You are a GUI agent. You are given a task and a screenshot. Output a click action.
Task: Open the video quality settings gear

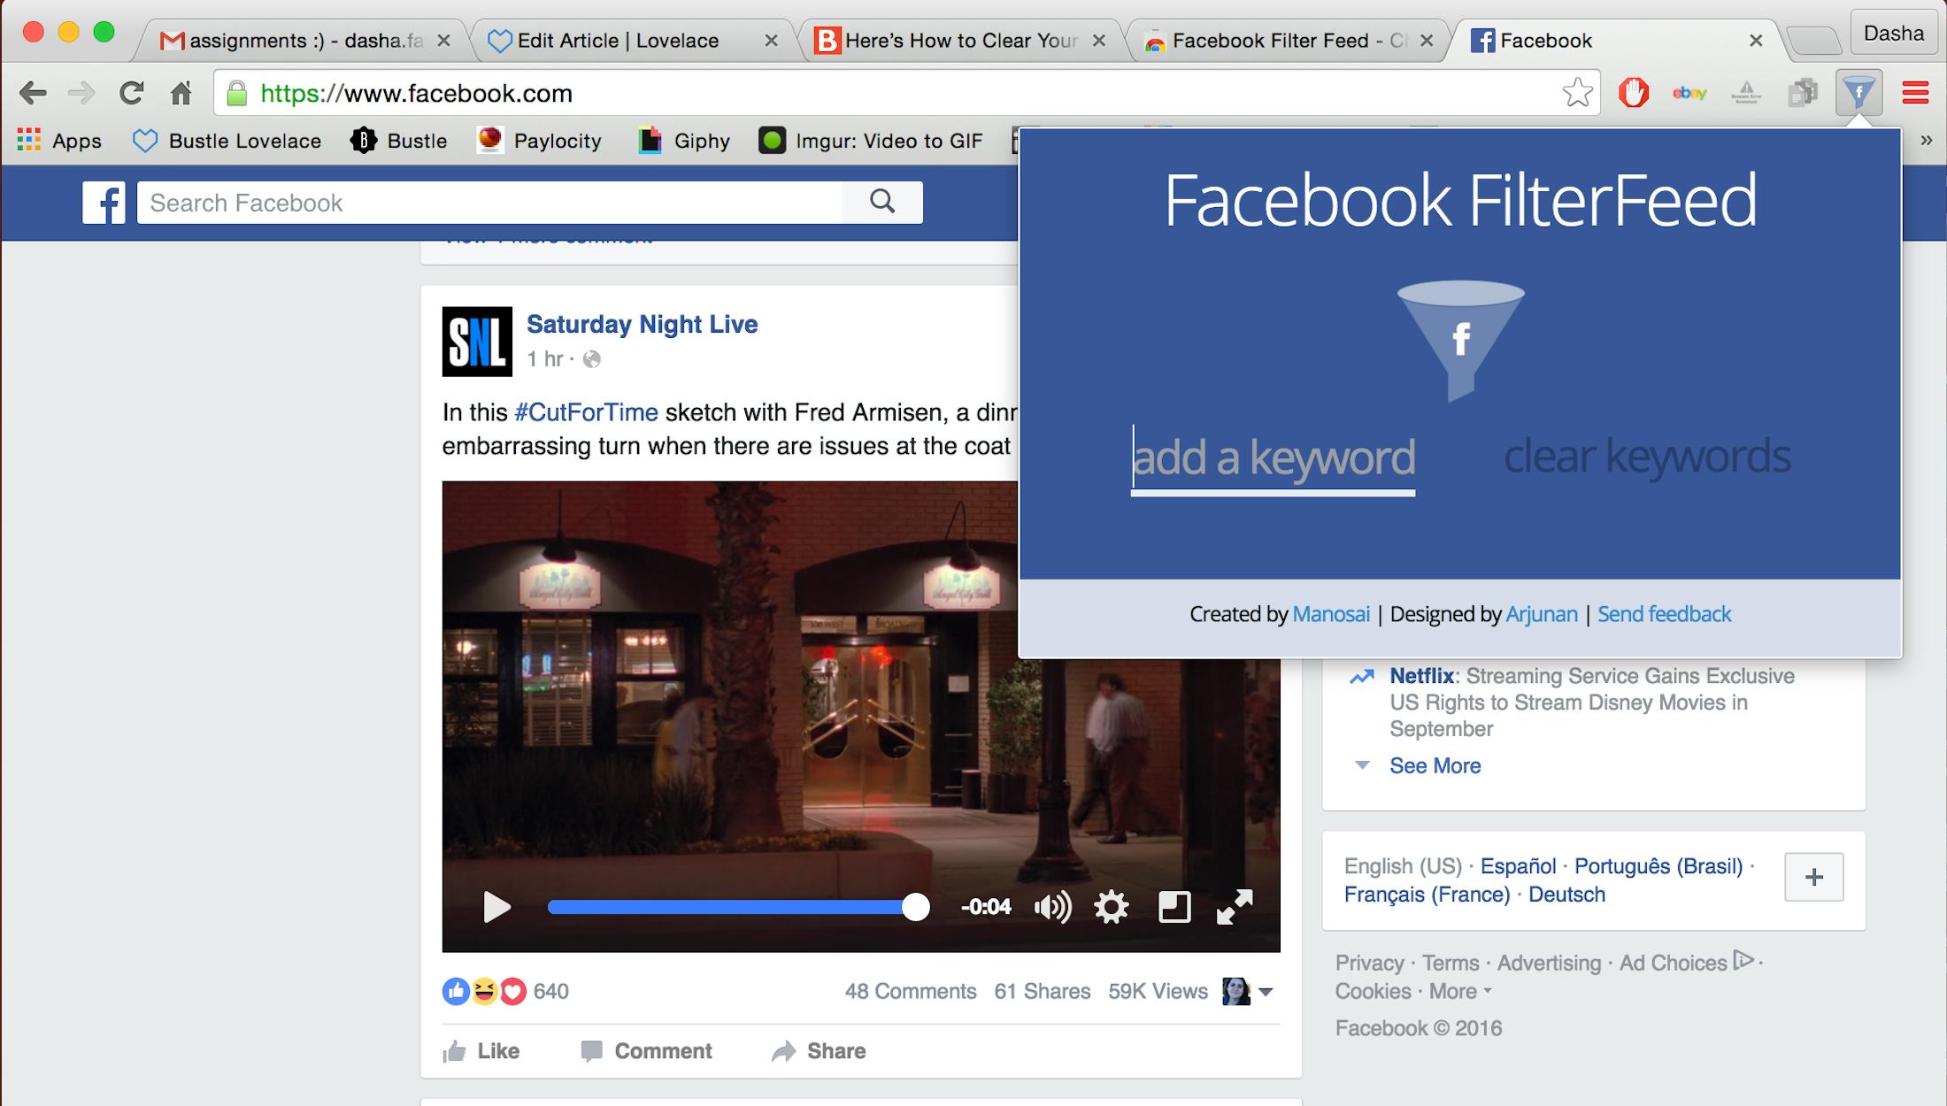pyautogui.click(x=1111, y=907)
